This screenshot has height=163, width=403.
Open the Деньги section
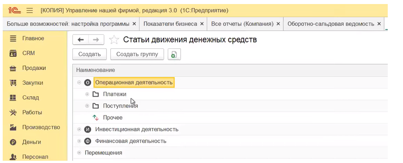pos(31,142)
